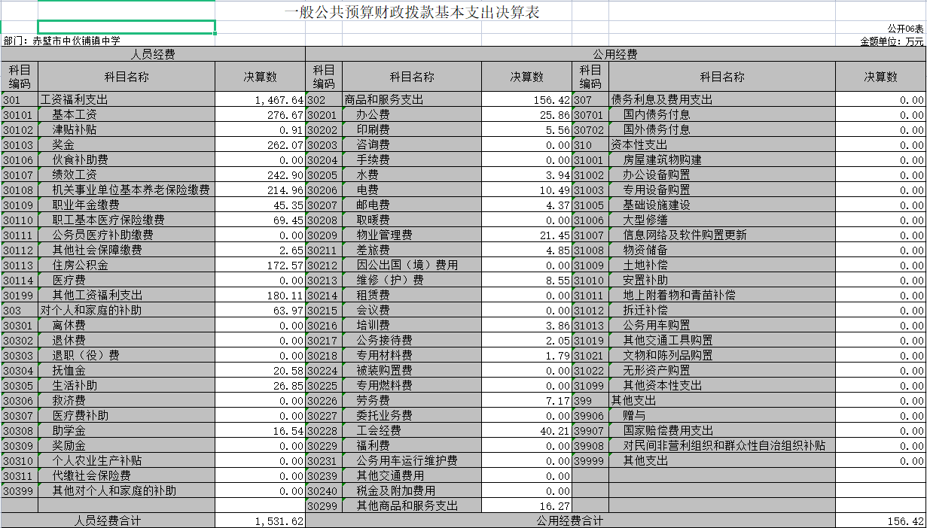
Task: Select the 抚恤金 value 20.58
Action: coord(260,370)
